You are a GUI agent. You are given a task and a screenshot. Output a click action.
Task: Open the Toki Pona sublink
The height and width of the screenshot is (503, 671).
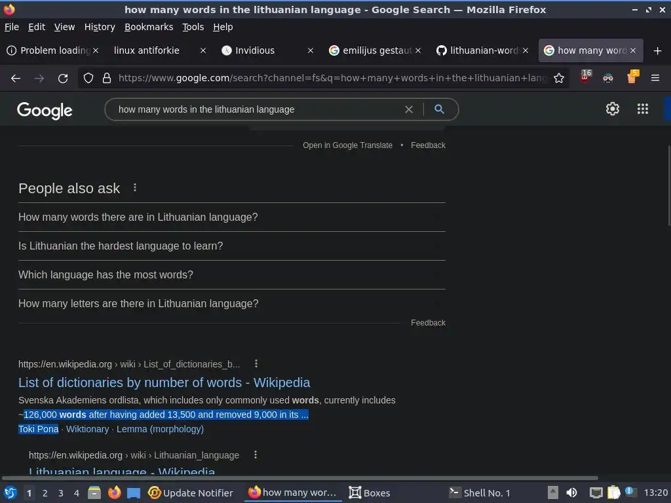click(x=39, y=429)
